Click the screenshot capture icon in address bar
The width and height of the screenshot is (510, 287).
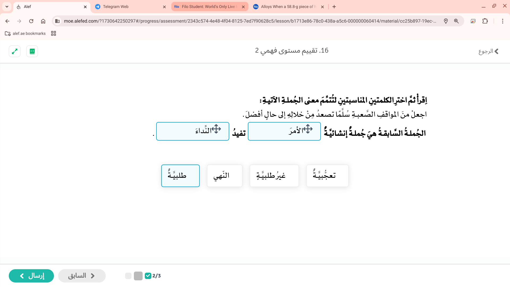click(473, 21)
